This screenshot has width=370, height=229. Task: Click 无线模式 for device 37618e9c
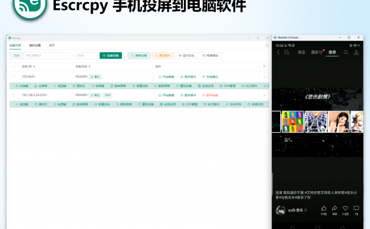[210, 77]
